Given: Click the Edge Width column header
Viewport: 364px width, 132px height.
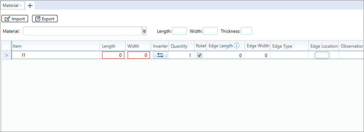Looking at the screenshot, I should point(258,46).
